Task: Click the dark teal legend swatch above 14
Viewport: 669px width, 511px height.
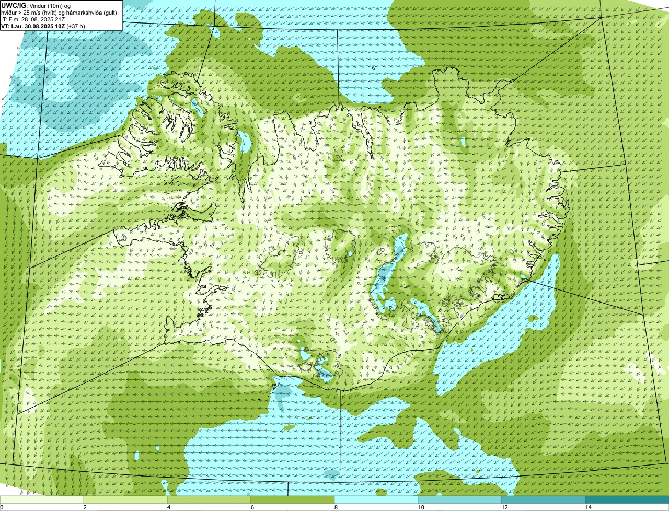Action: (627, 500)
